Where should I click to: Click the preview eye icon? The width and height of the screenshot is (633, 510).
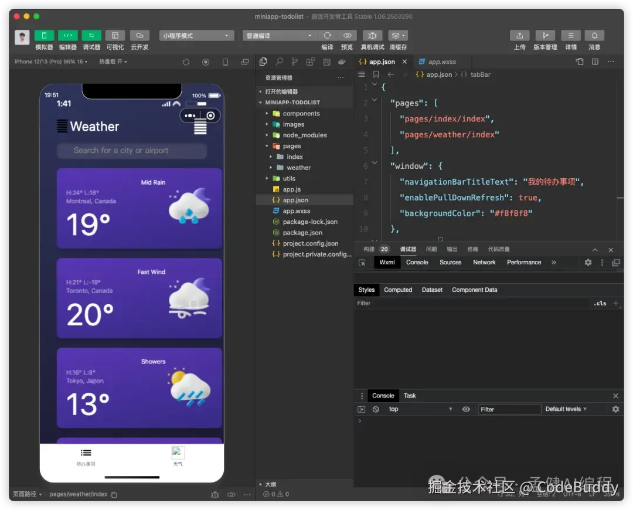[347, 36]
